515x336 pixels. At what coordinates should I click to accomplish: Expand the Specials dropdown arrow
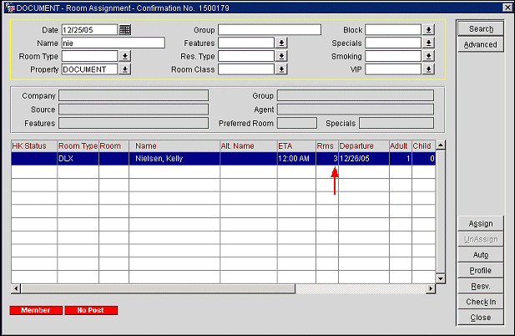pos(429,43)
